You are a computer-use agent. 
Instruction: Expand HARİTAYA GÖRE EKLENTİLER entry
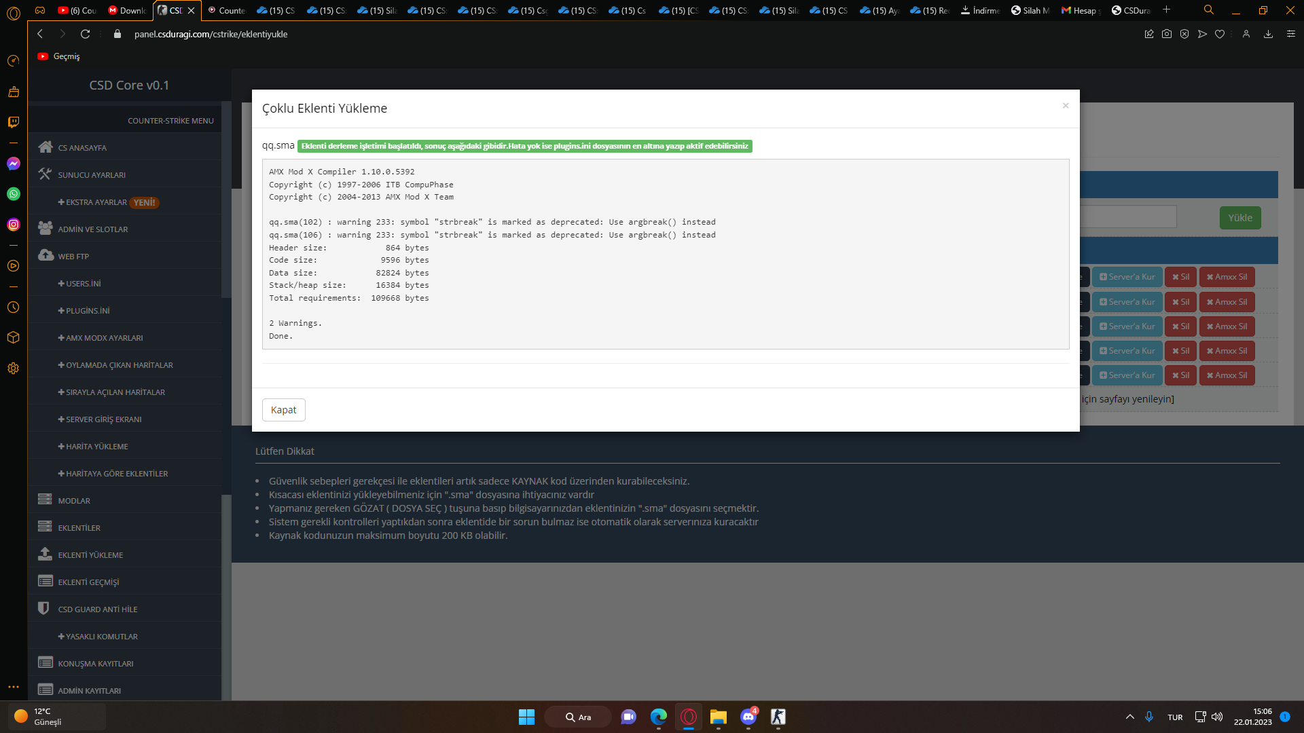pos(113,474)
